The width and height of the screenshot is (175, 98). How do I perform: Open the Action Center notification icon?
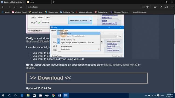coord(158,96)
